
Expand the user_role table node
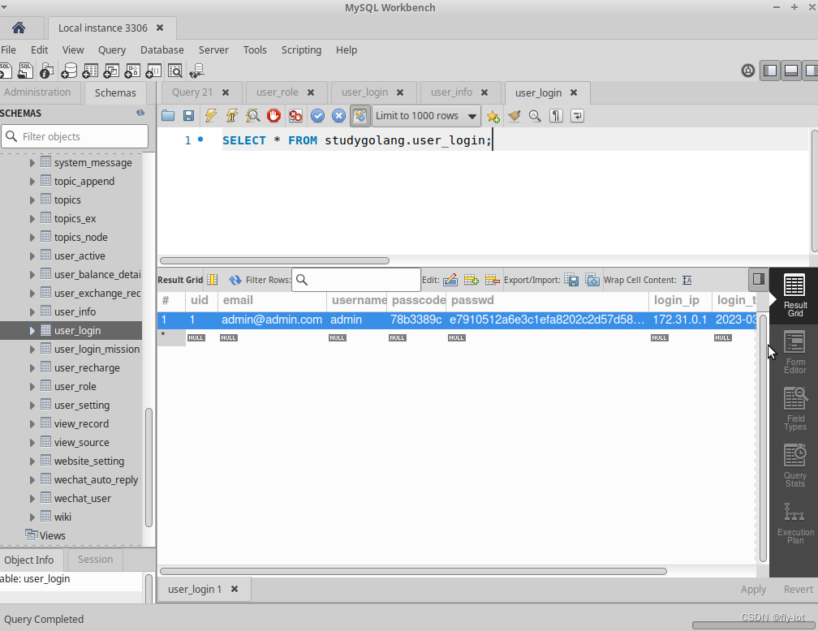pos(32,386)
